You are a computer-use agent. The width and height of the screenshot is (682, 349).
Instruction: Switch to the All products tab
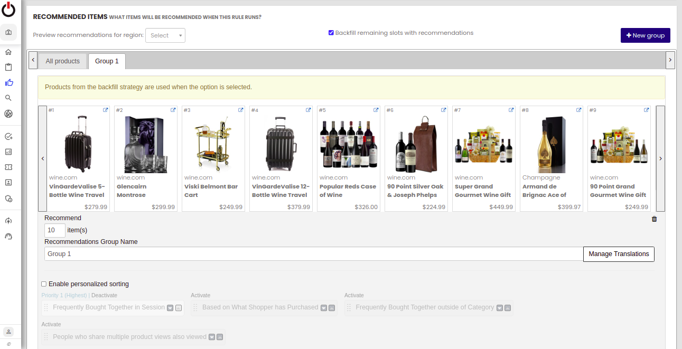pos(62,61)
